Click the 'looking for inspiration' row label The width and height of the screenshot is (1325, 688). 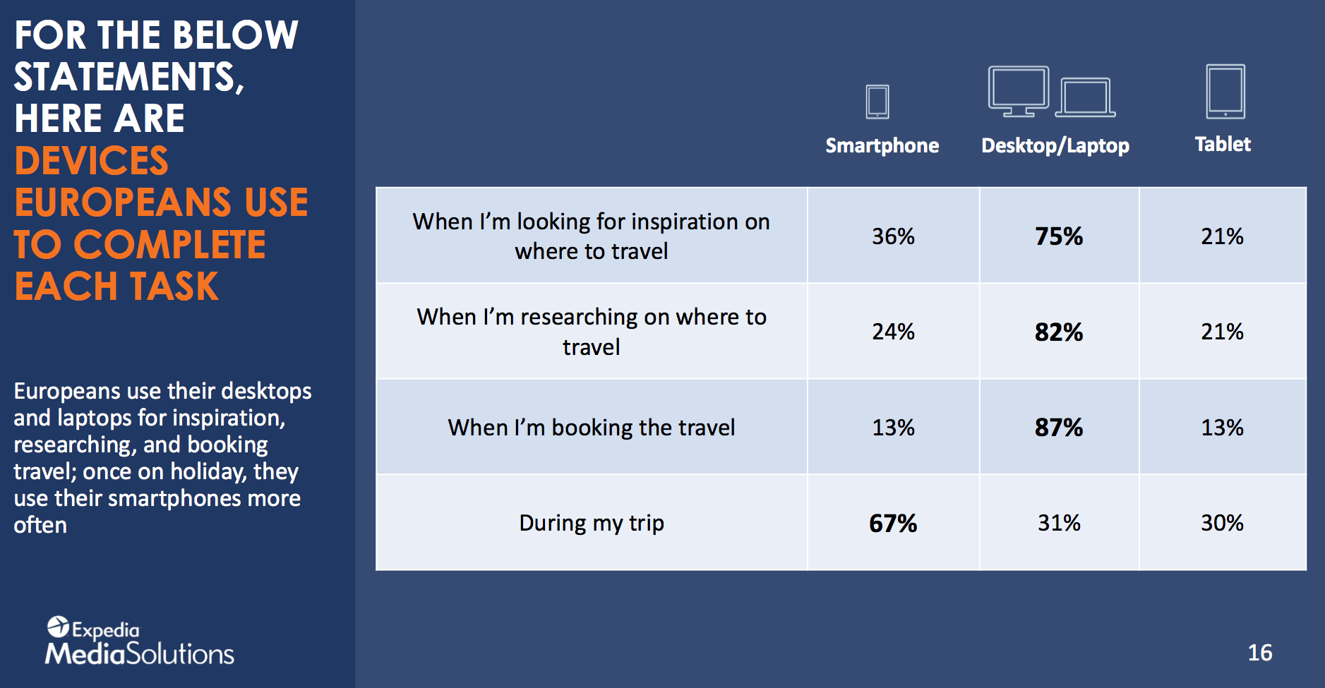tap(592, 236)
